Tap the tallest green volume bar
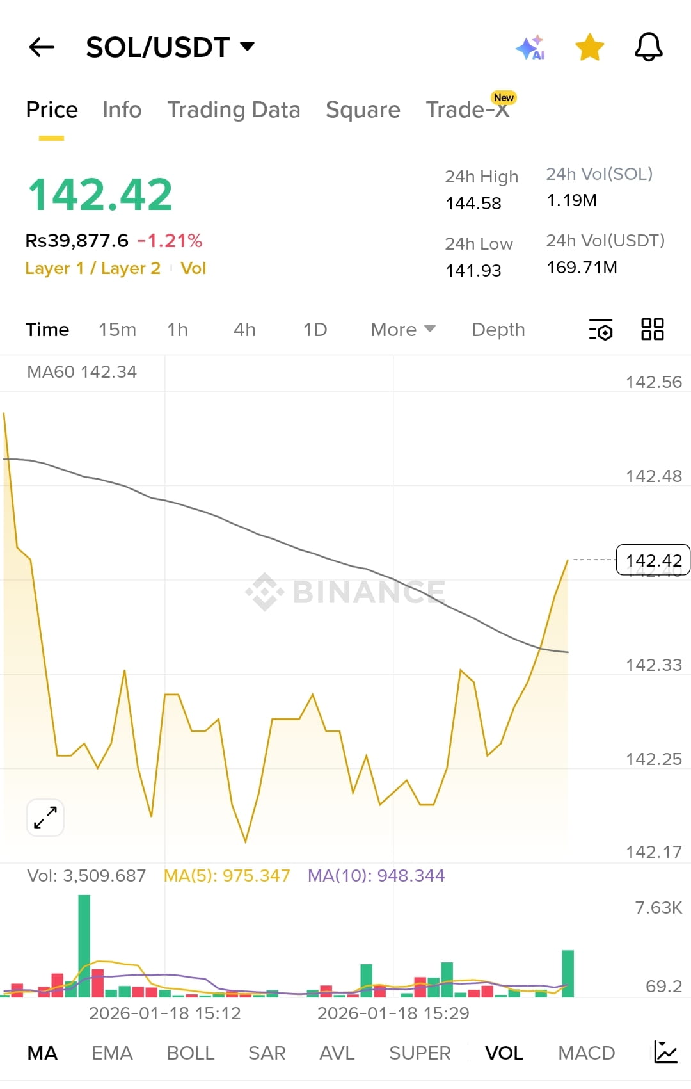This screenshot has height=1089, width=691. click(84, 946)
